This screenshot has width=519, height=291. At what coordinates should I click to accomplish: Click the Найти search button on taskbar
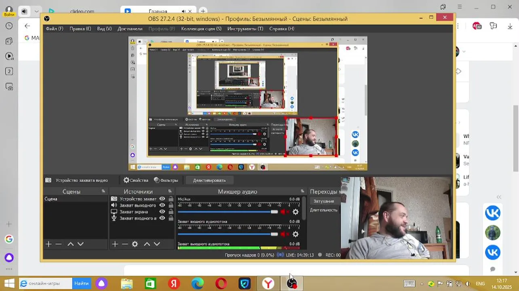(81, 283)
